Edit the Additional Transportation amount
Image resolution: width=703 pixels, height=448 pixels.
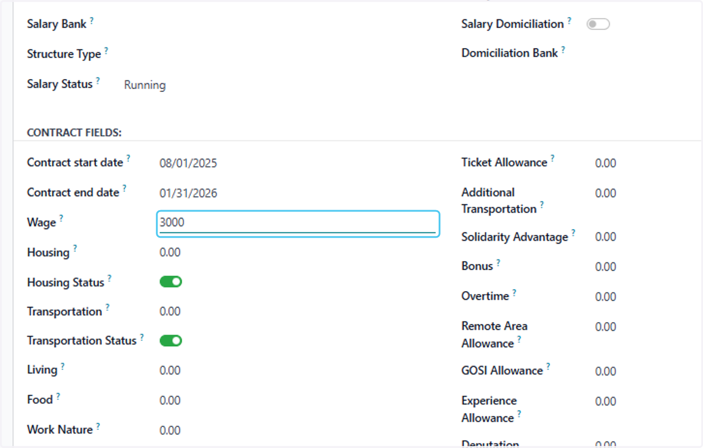click(x=606, y=193)
